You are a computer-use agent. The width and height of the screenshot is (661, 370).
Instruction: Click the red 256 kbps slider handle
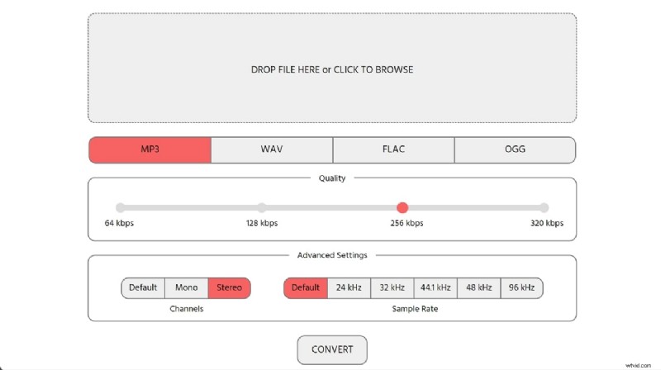[402, 207]
